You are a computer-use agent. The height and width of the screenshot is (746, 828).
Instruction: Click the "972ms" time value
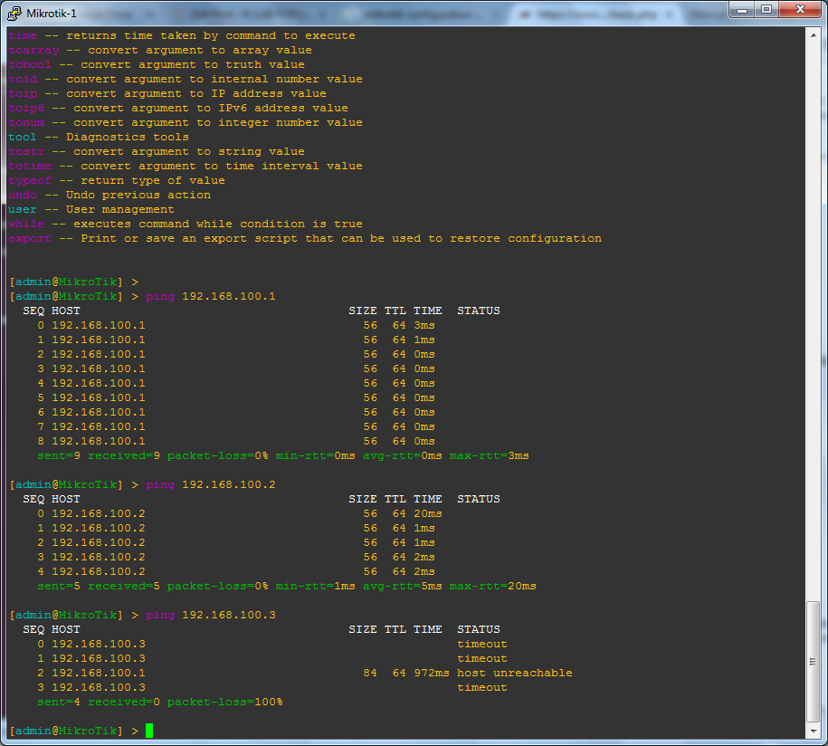pyautogui.click(x=432, y=673)
